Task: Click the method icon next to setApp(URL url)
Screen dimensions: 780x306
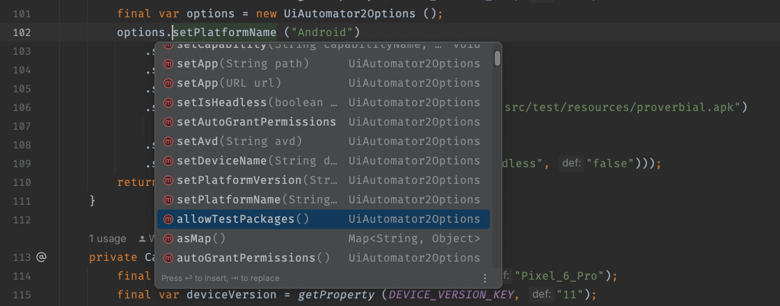Action: pos(168,83)
